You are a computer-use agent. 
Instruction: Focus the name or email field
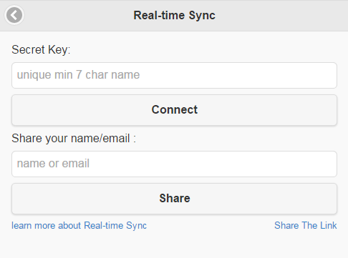click(x=174, y=164)
